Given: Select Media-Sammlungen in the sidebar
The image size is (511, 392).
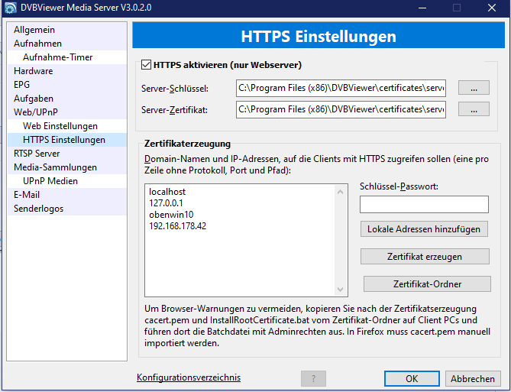Looking at the screenshot, I should coord(66,167).
